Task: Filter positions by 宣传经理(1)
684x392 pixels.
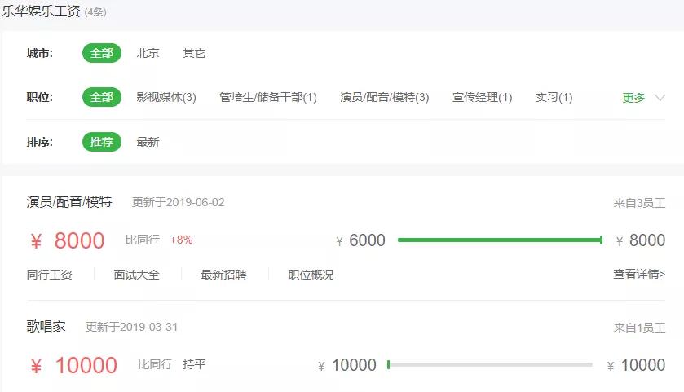Action: coord(482,97)
